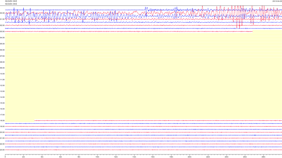Select the 10m axis tick label
282x158 pixels.
point(97,157)
